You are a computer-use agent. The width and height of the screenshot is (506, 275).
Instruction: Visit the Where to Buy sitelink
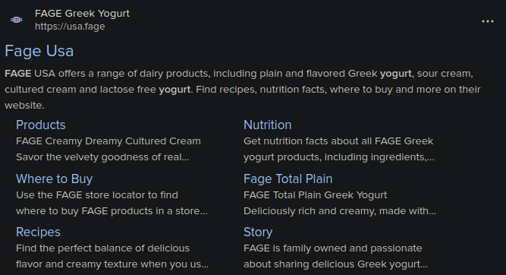[x=54, y=179]
